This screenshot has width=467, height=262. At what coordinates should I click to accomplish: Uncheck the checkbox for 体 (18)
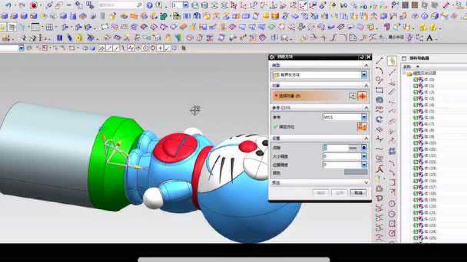click(415, 194)
